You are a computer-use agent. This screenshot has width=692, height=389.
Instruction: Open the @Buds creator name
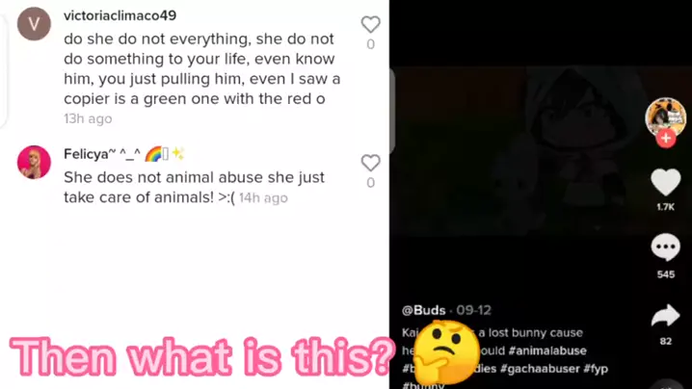(x=424, y=310)
